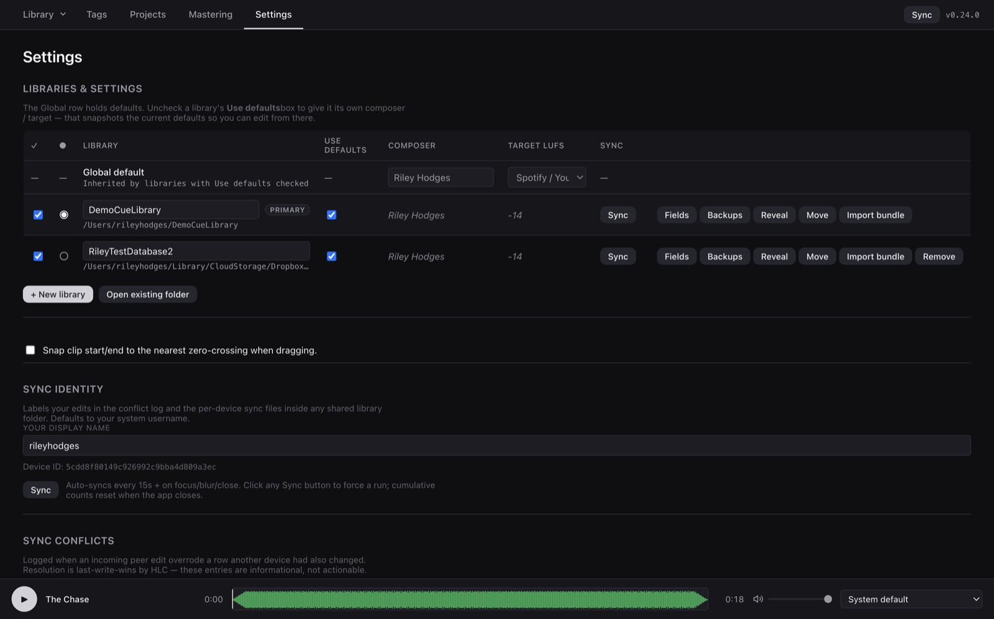Set RileyTestDatabase2 as primary via radio

point(64,256)
